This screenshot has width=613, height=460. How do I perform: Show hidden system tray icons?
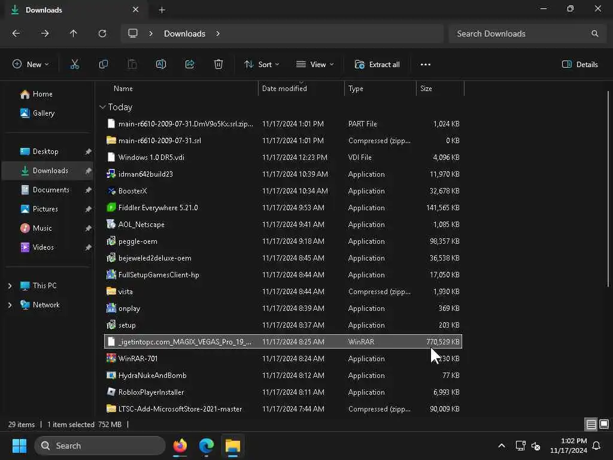click(x=502, y=446)
